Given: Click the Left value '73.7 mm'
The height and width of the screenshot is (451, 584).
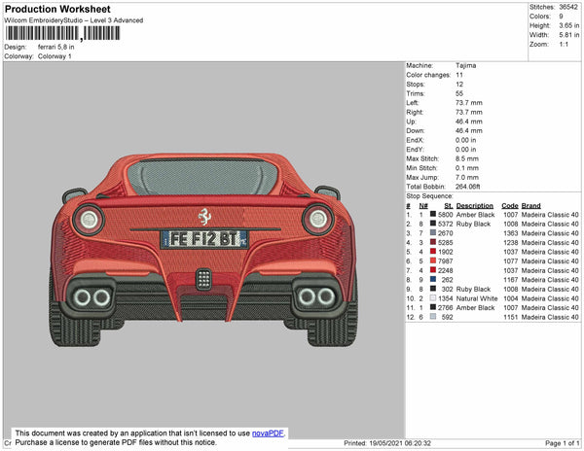Looking at the screenshot, I should coord(468,103).
